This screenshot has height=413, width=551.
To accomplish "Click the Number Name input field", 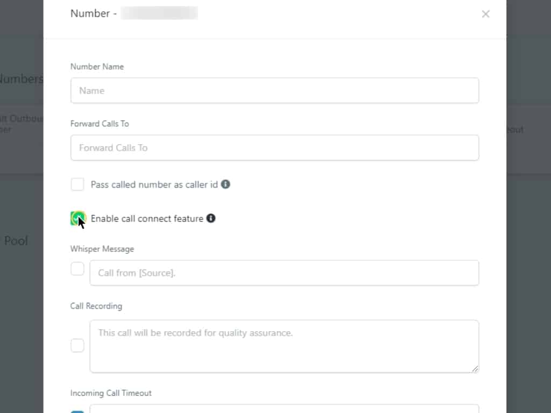I will (x=274, y=90).
